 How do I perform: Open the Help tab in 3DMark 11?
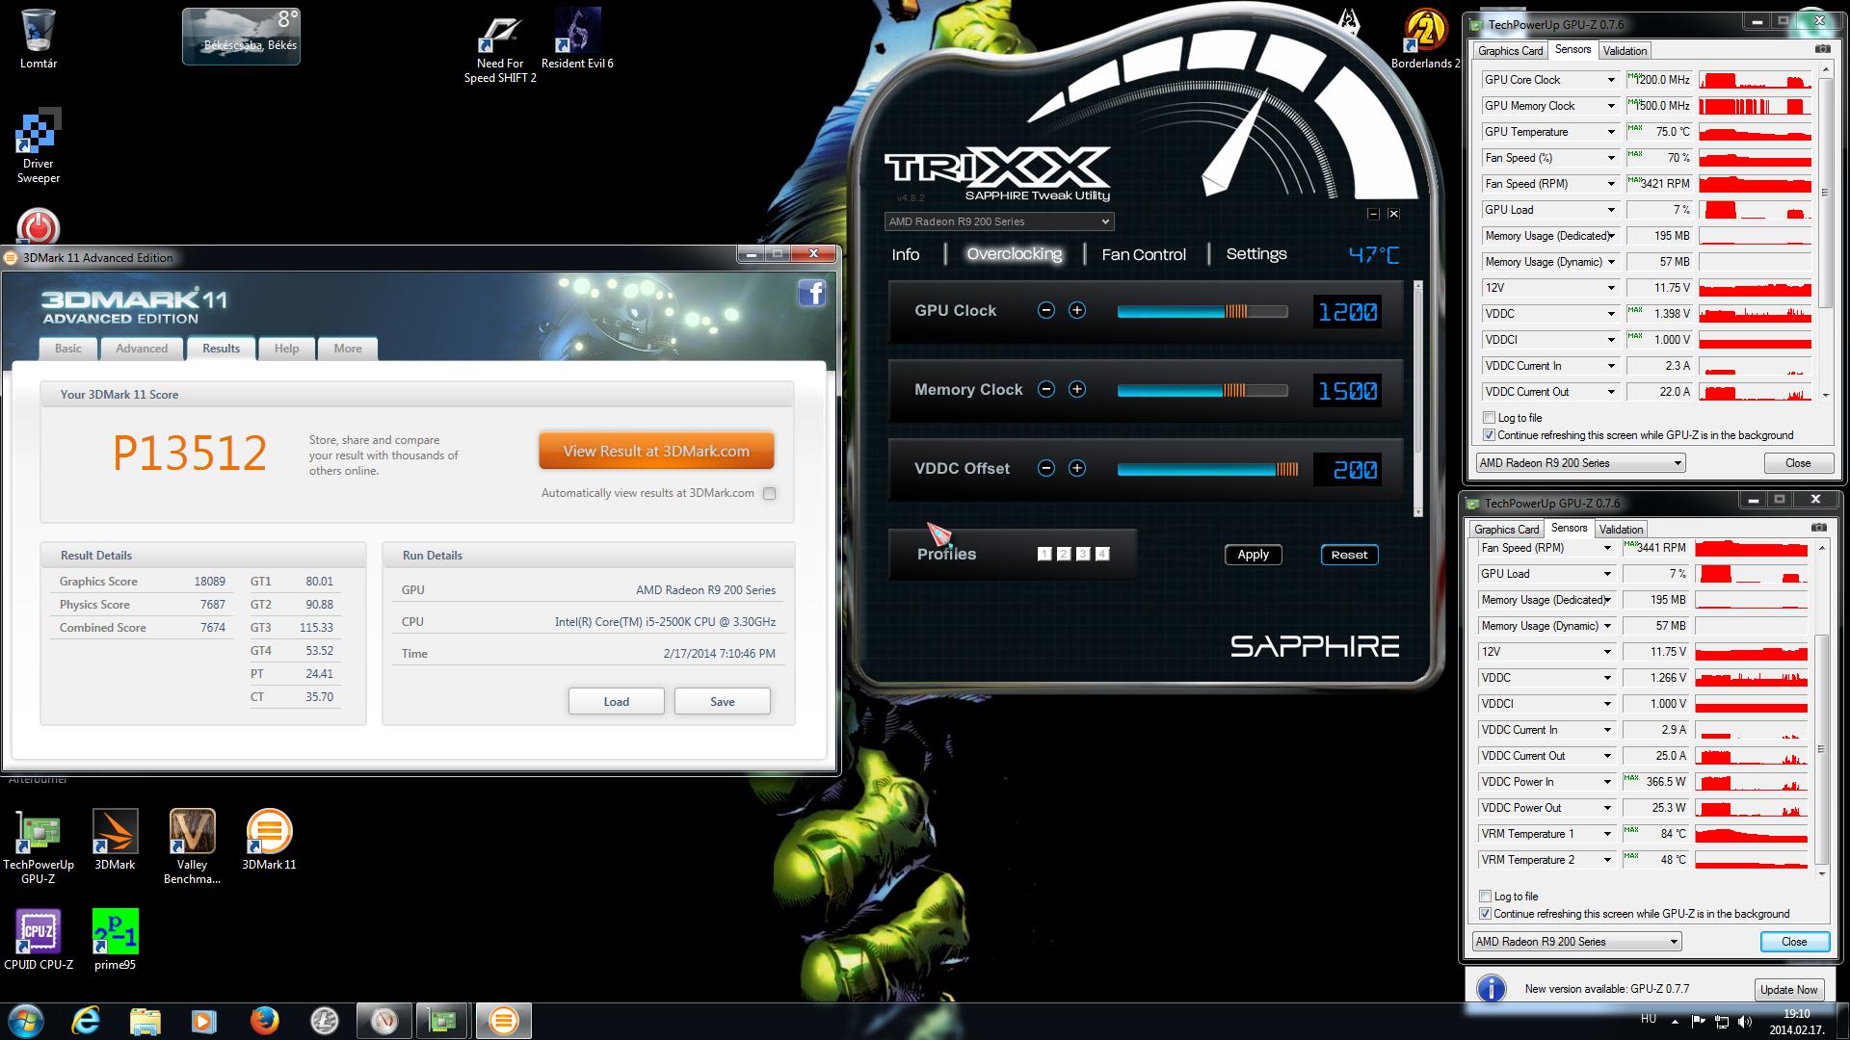pyautogui.click(x=286, y=349)
